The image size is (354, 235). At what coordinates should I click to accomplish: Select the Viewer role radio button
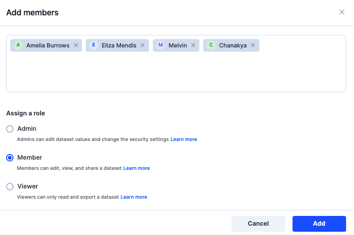point(10,187)
